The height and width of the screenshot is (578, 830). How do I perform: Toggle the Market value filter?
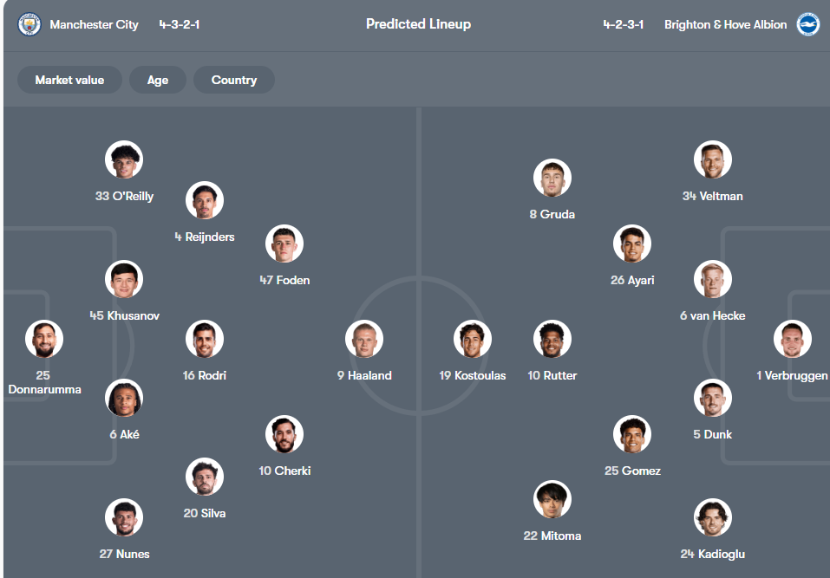click(x=69, y=80)
